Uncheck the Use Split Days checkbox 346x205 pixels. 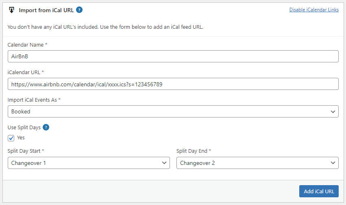11,138
